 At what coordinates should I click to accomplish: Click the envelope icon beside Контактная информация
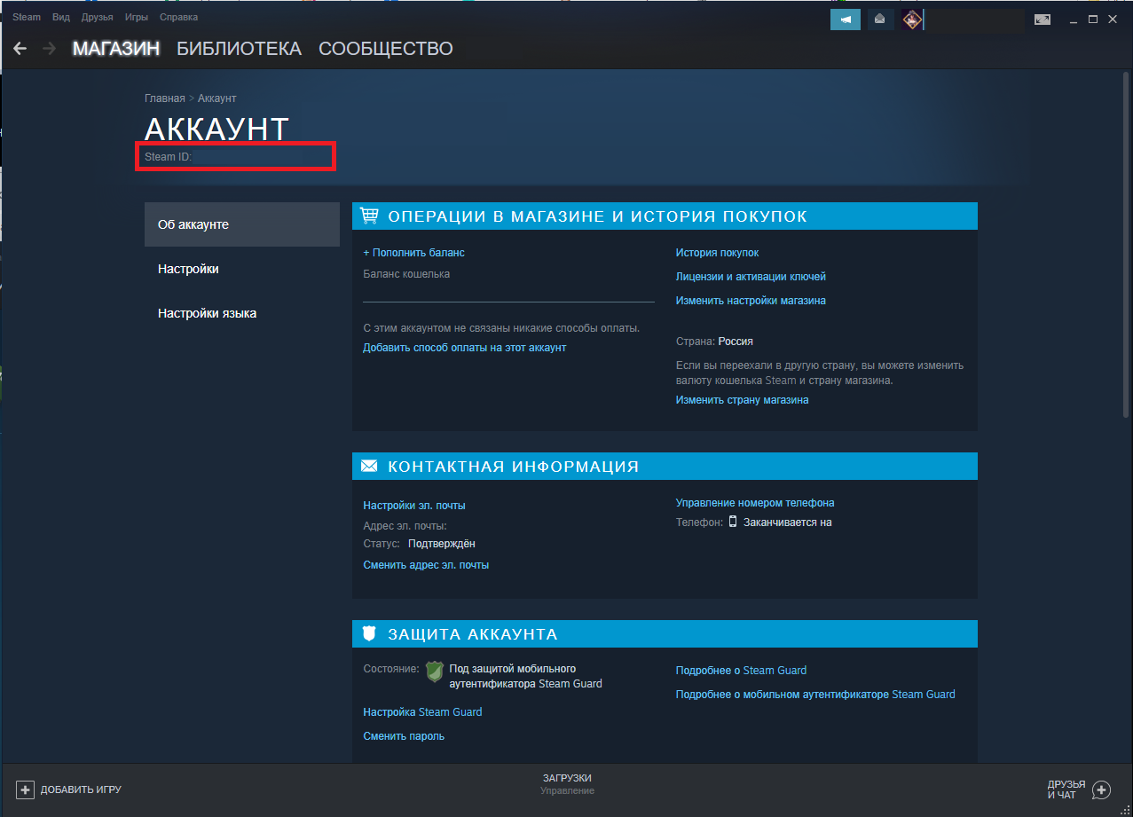click(370, 466)
